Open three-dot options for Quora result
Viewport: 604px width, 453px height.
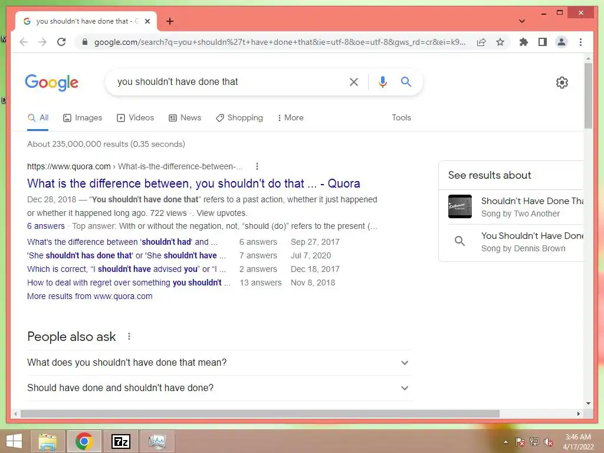(257, 166)
